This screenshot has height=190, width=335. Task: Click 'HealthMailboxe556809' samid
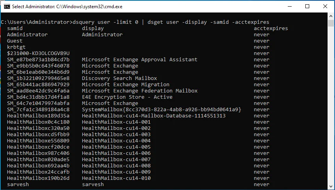coord(38,141)
